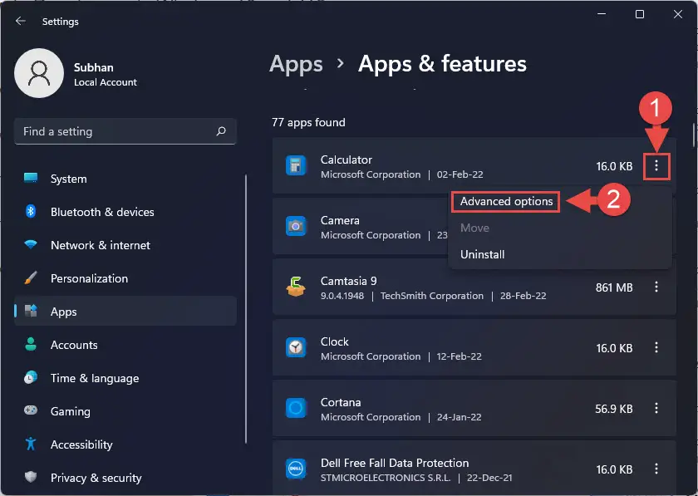
Task: Click the 861 MB size value
Action: 614,287
